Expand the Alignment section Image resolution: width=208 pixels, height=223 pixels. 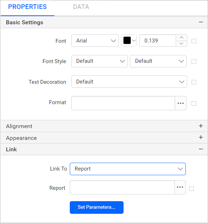click(201, 126)
